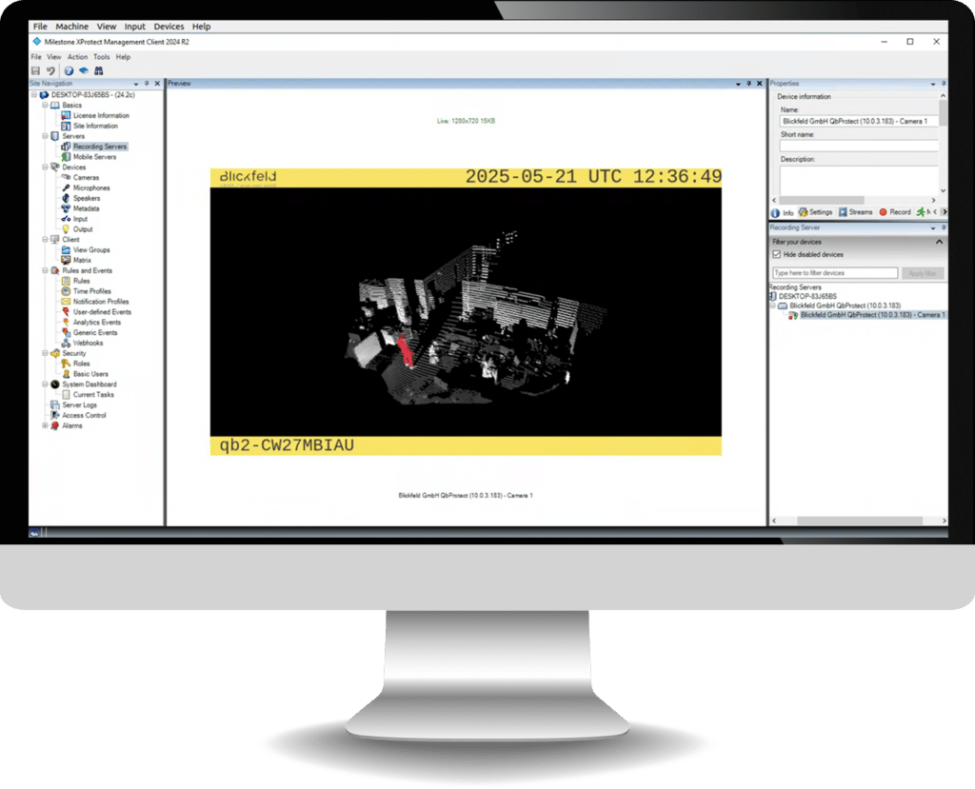Click the Output lightbulb icon
Screen dimensions: 975x789
tap(66, 229)
